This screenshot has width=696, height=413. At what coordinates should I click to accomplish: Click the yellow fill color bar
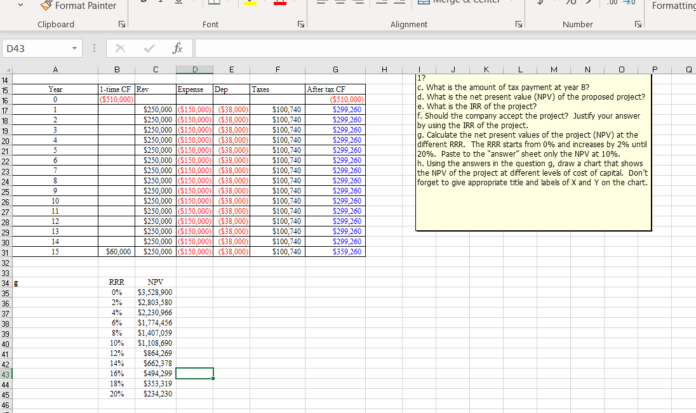(x=250, y=3)
